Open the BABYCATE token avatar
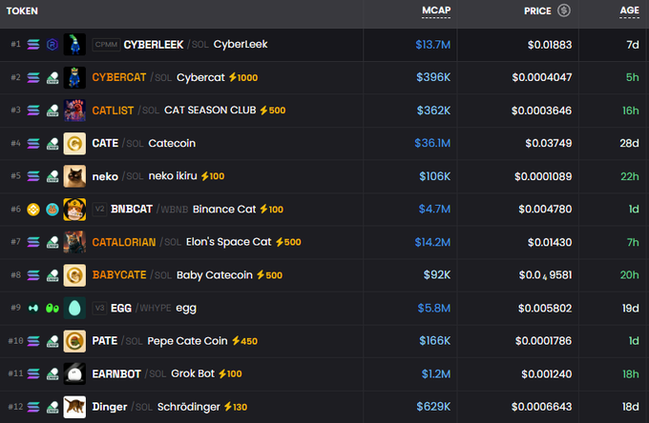 [74, 275]
